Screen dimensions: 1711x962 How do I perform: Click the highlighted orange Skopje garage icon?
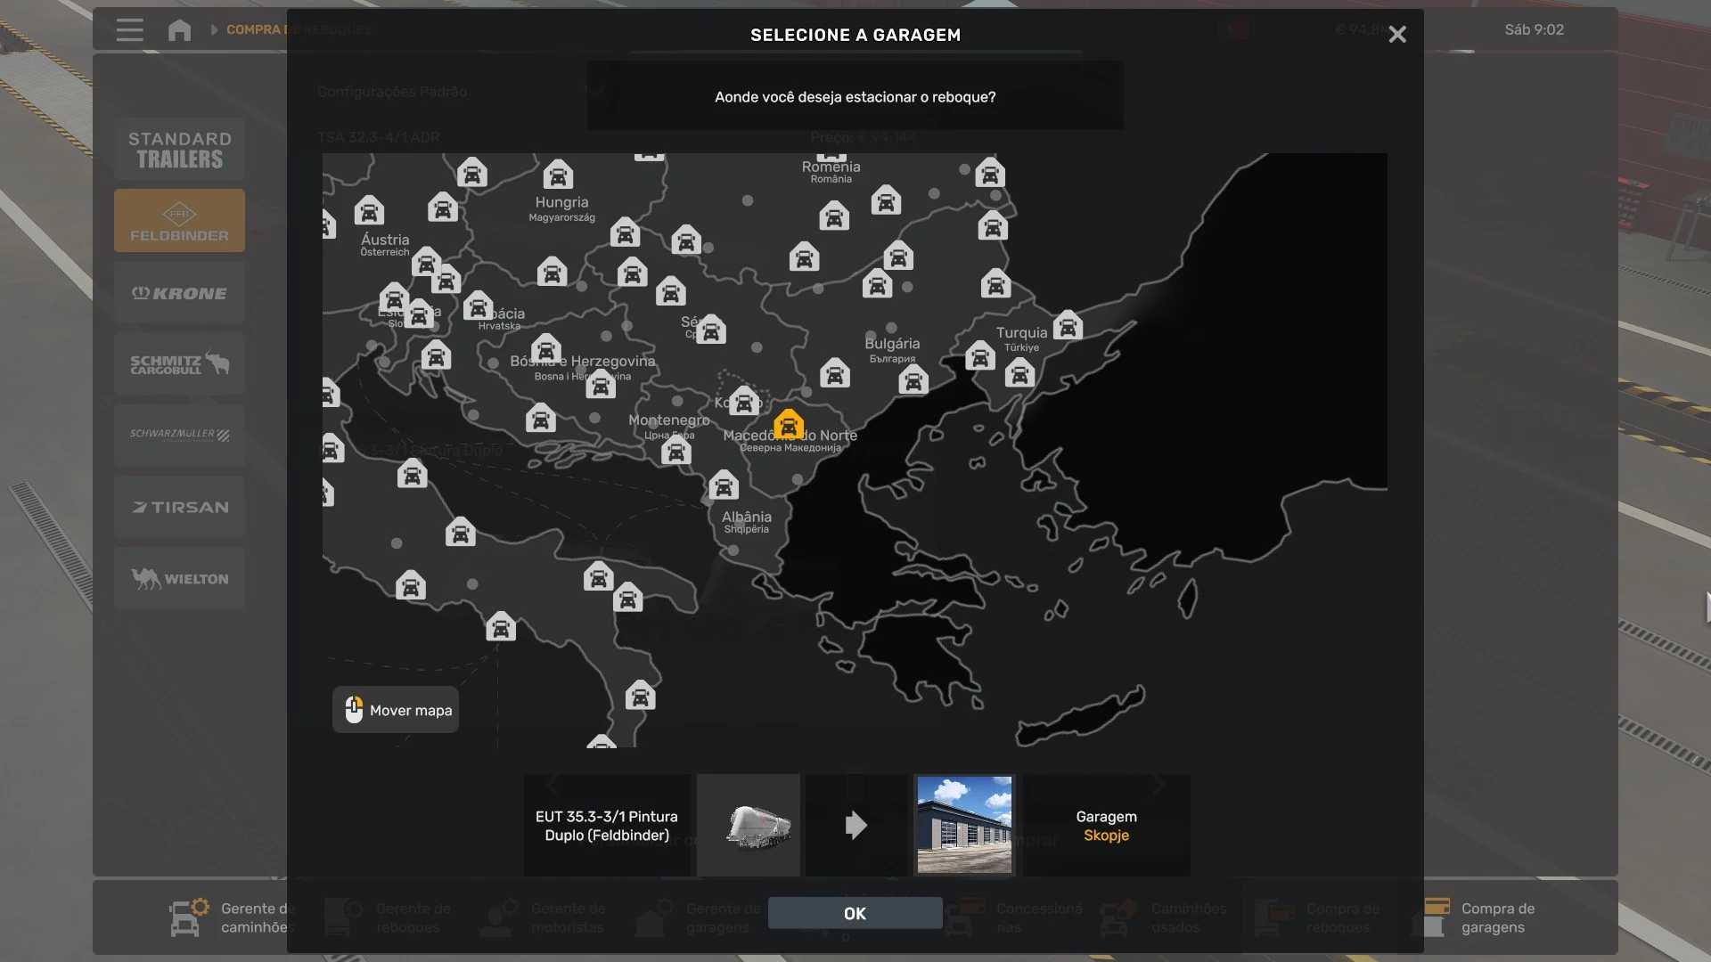click(789, 426)
